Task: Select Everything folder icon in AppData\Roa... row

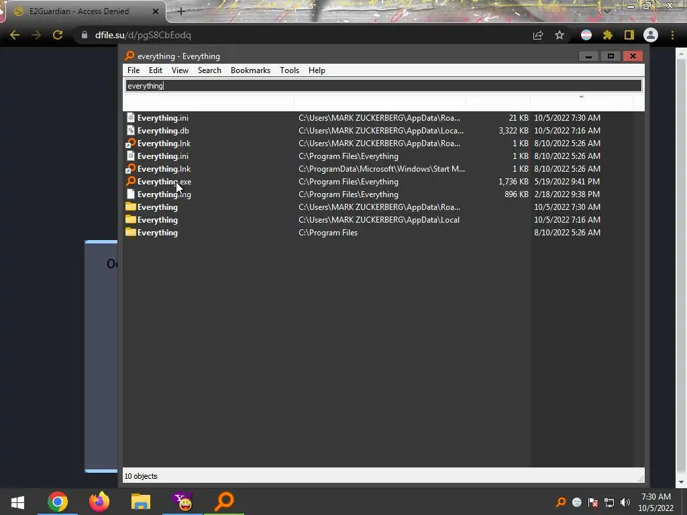Action: (x=131, y=207)
